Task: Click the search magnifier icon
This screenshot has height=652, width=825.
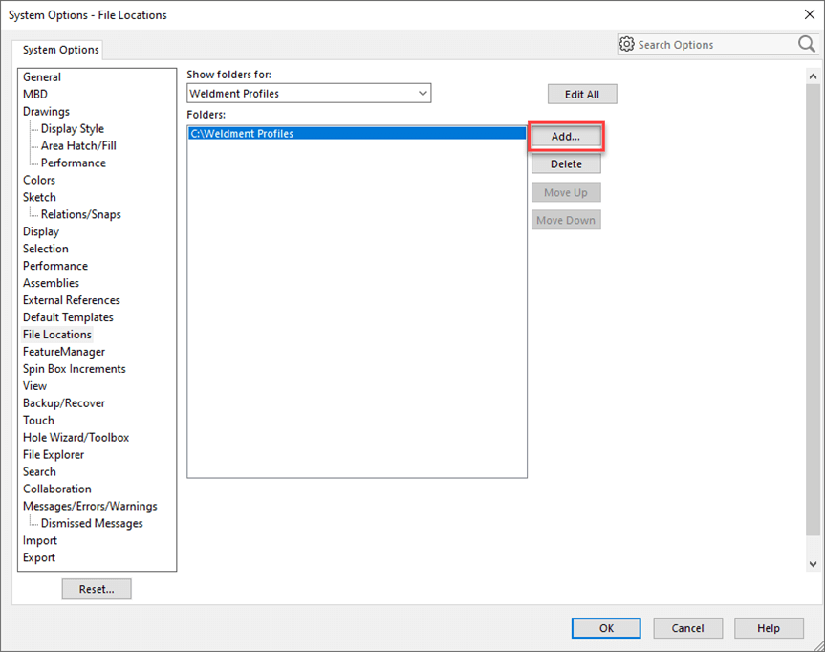Action: click(807, 44)
